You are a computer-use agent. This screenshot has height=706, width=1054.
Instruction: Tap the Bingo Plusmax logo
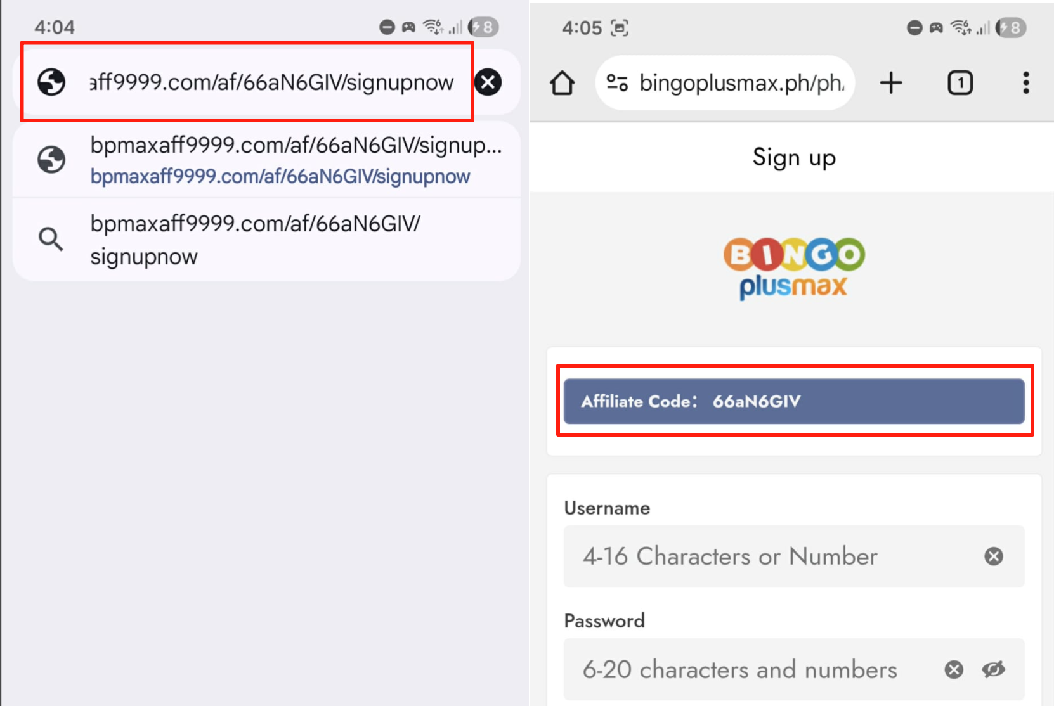pyautogui.click(x=794, y=268)
